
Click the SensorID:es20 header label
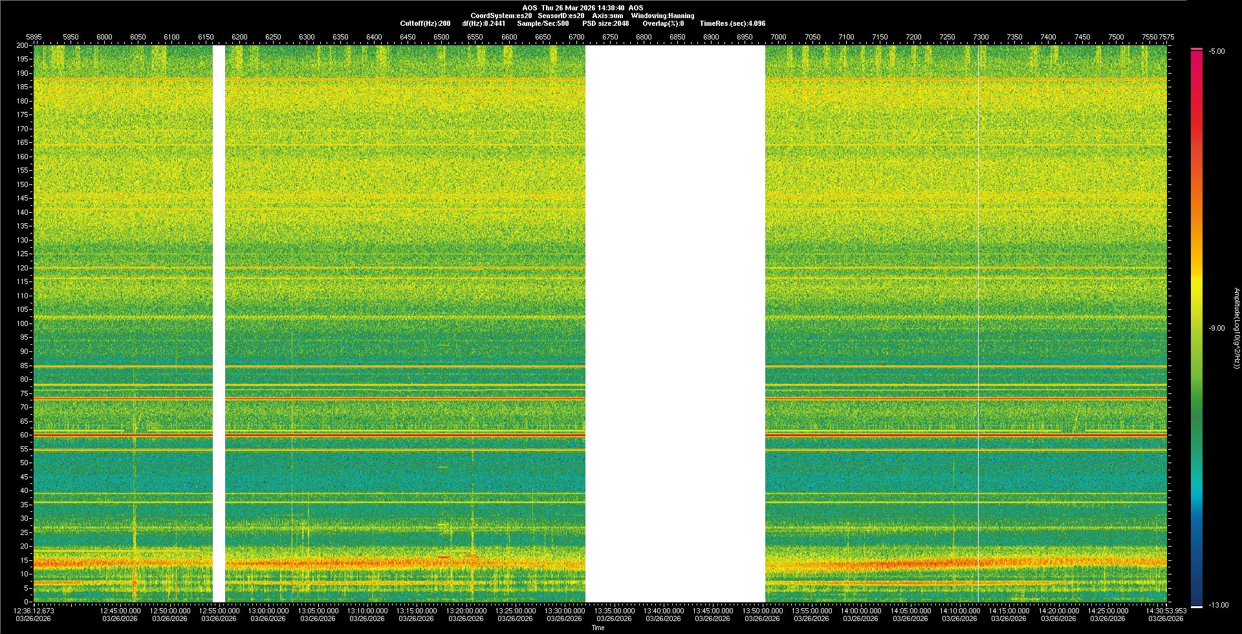tap(561, 16)
